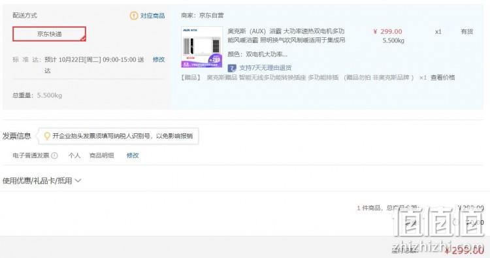The width and height of the screenshot is (490, 258).
Task: Open the 对应商品 link
Action: click(x=152, y=16)
